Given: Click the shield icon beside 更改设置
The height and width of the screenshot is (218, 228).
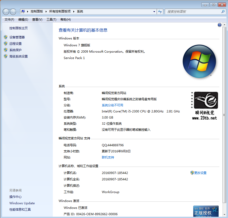Looking at the screenshot, I should 192,173.
